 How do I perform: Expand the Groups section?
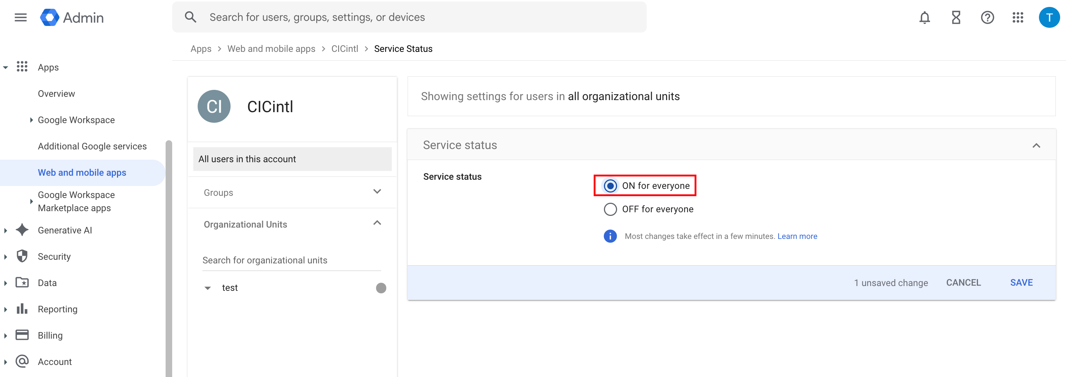point(377,192)
